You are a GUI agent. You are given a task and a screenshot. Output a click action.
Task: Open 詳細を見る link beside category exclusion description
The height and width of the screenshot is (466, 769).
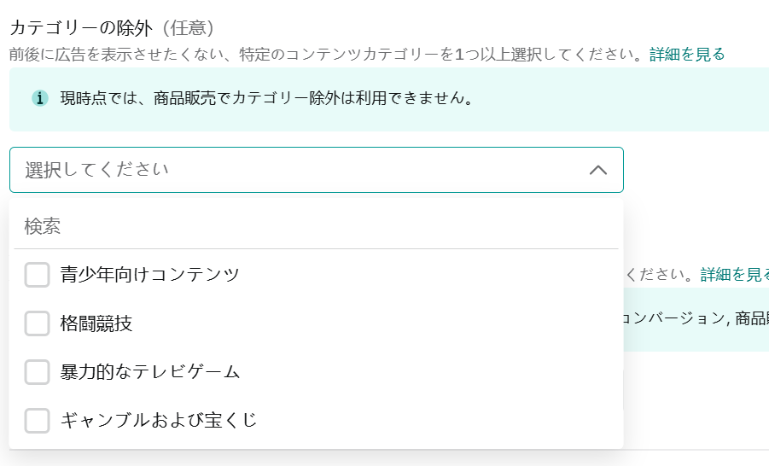tap(687, 55)
